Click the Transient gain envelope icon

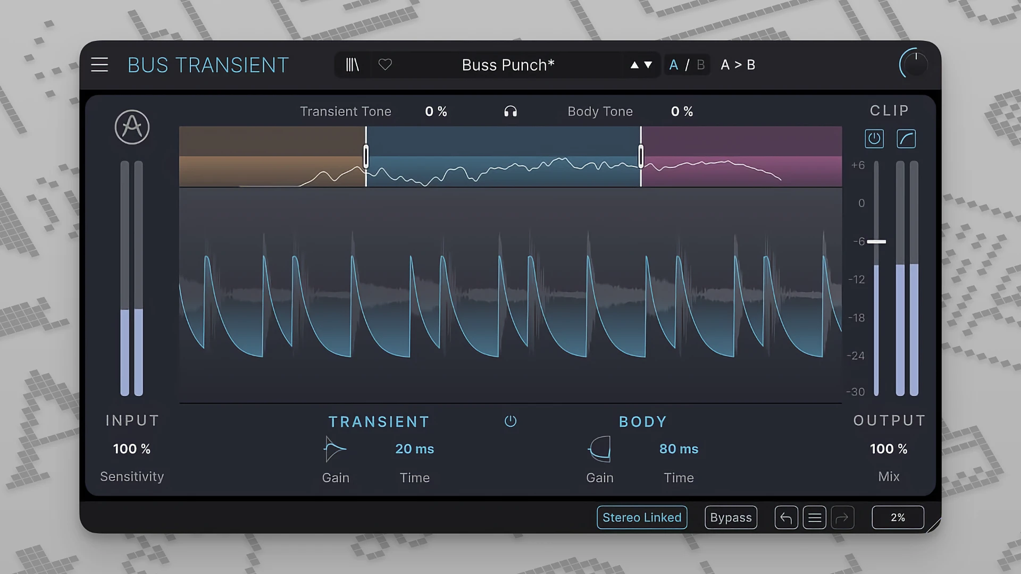coord(334,449)
